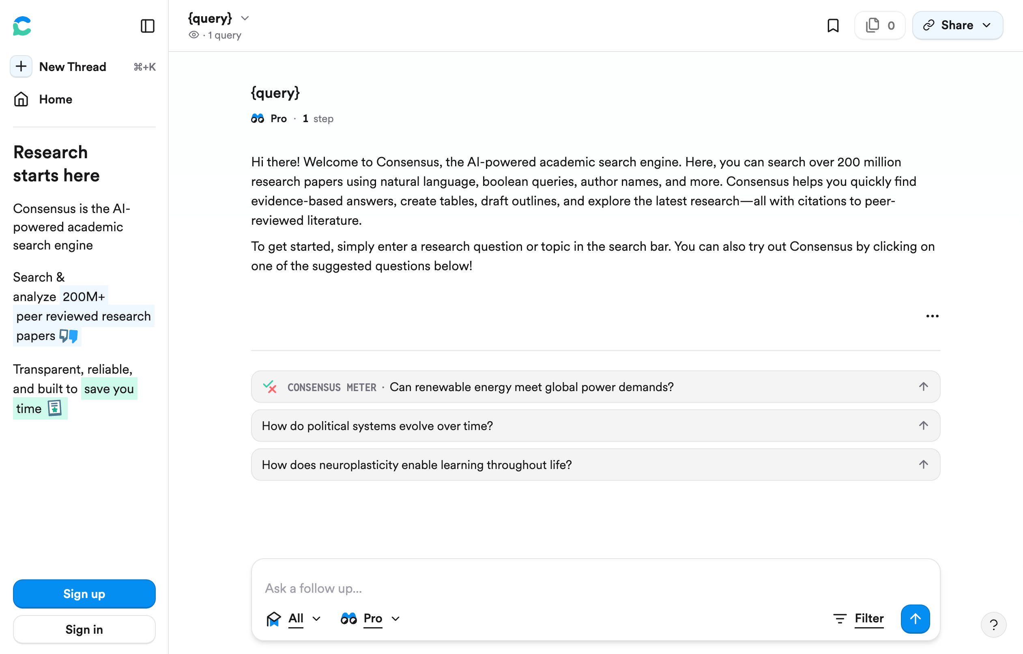Click arrow on neuroplasticity suggestion
The image size is (1023, 654).
click(x=923, y=465)
